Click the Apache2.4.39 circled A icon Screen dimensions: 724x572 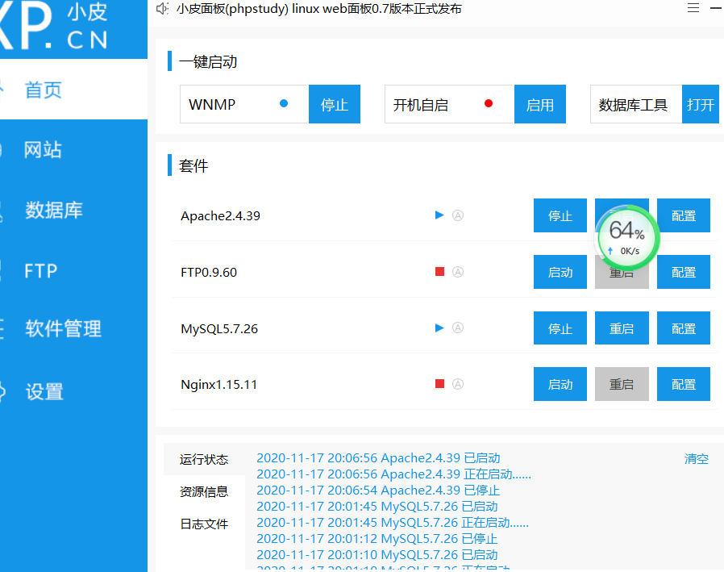458,215
